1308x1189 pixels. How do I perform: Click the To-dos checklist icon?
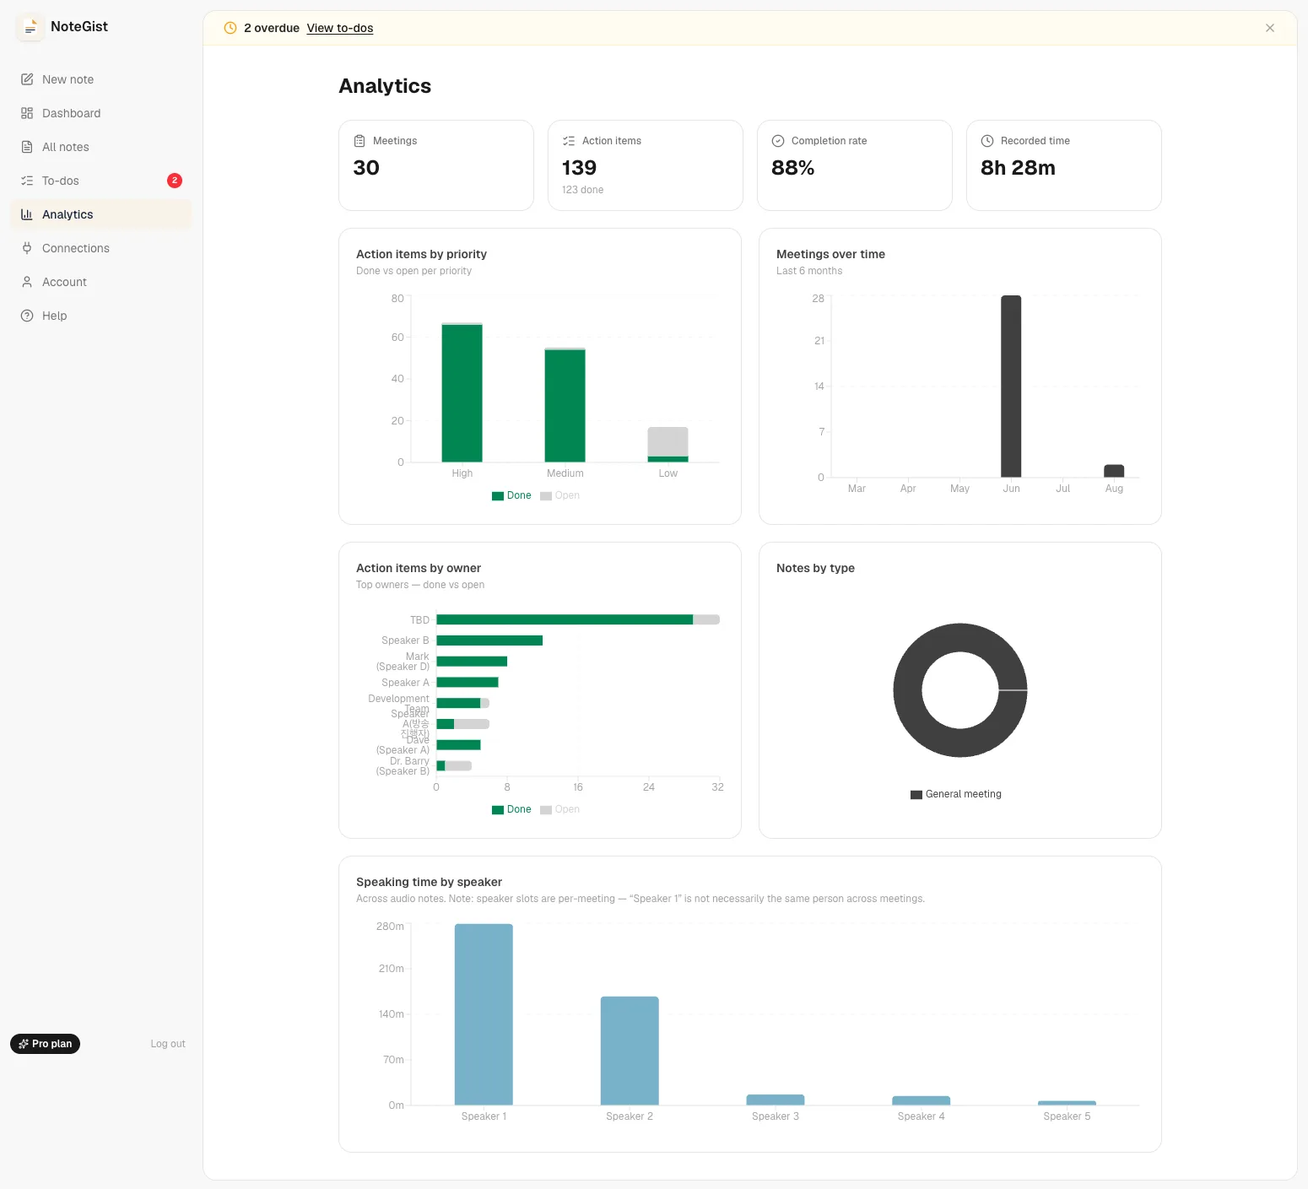coord(27,181)
